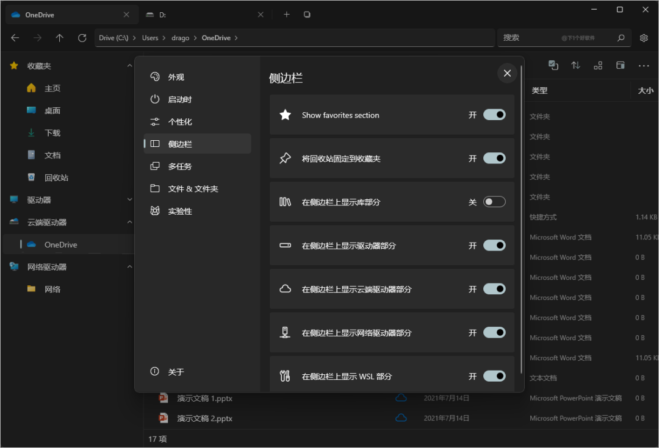The width and height of the screenshot is (659, 448).
Task: Collapse the 网络驱动器 sidebar section
Action: (129, 266)
